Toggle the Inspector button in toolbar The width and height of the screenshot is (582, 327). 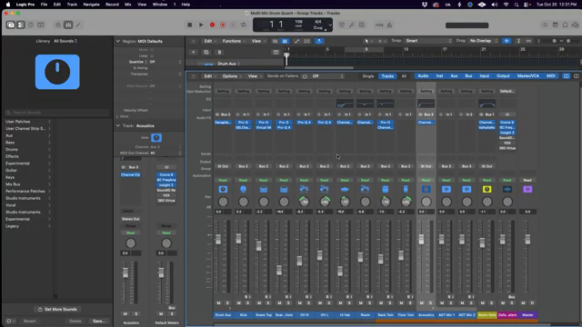21,25
